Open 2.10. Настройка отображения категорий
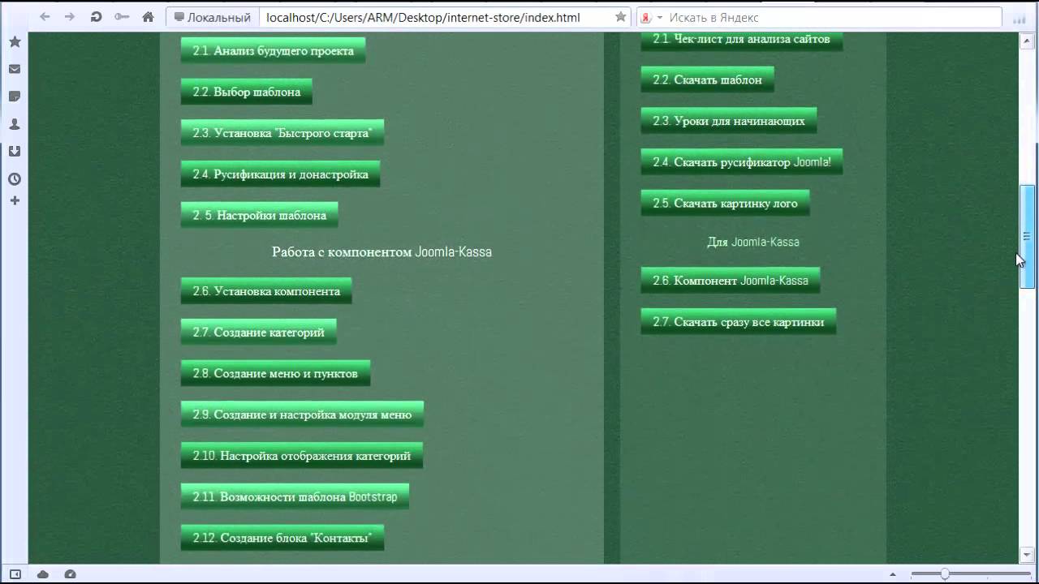This screenshot has height=584, width=1039. point(301,456)
